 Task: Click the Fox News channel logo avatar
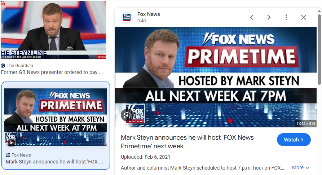(127, 17)
